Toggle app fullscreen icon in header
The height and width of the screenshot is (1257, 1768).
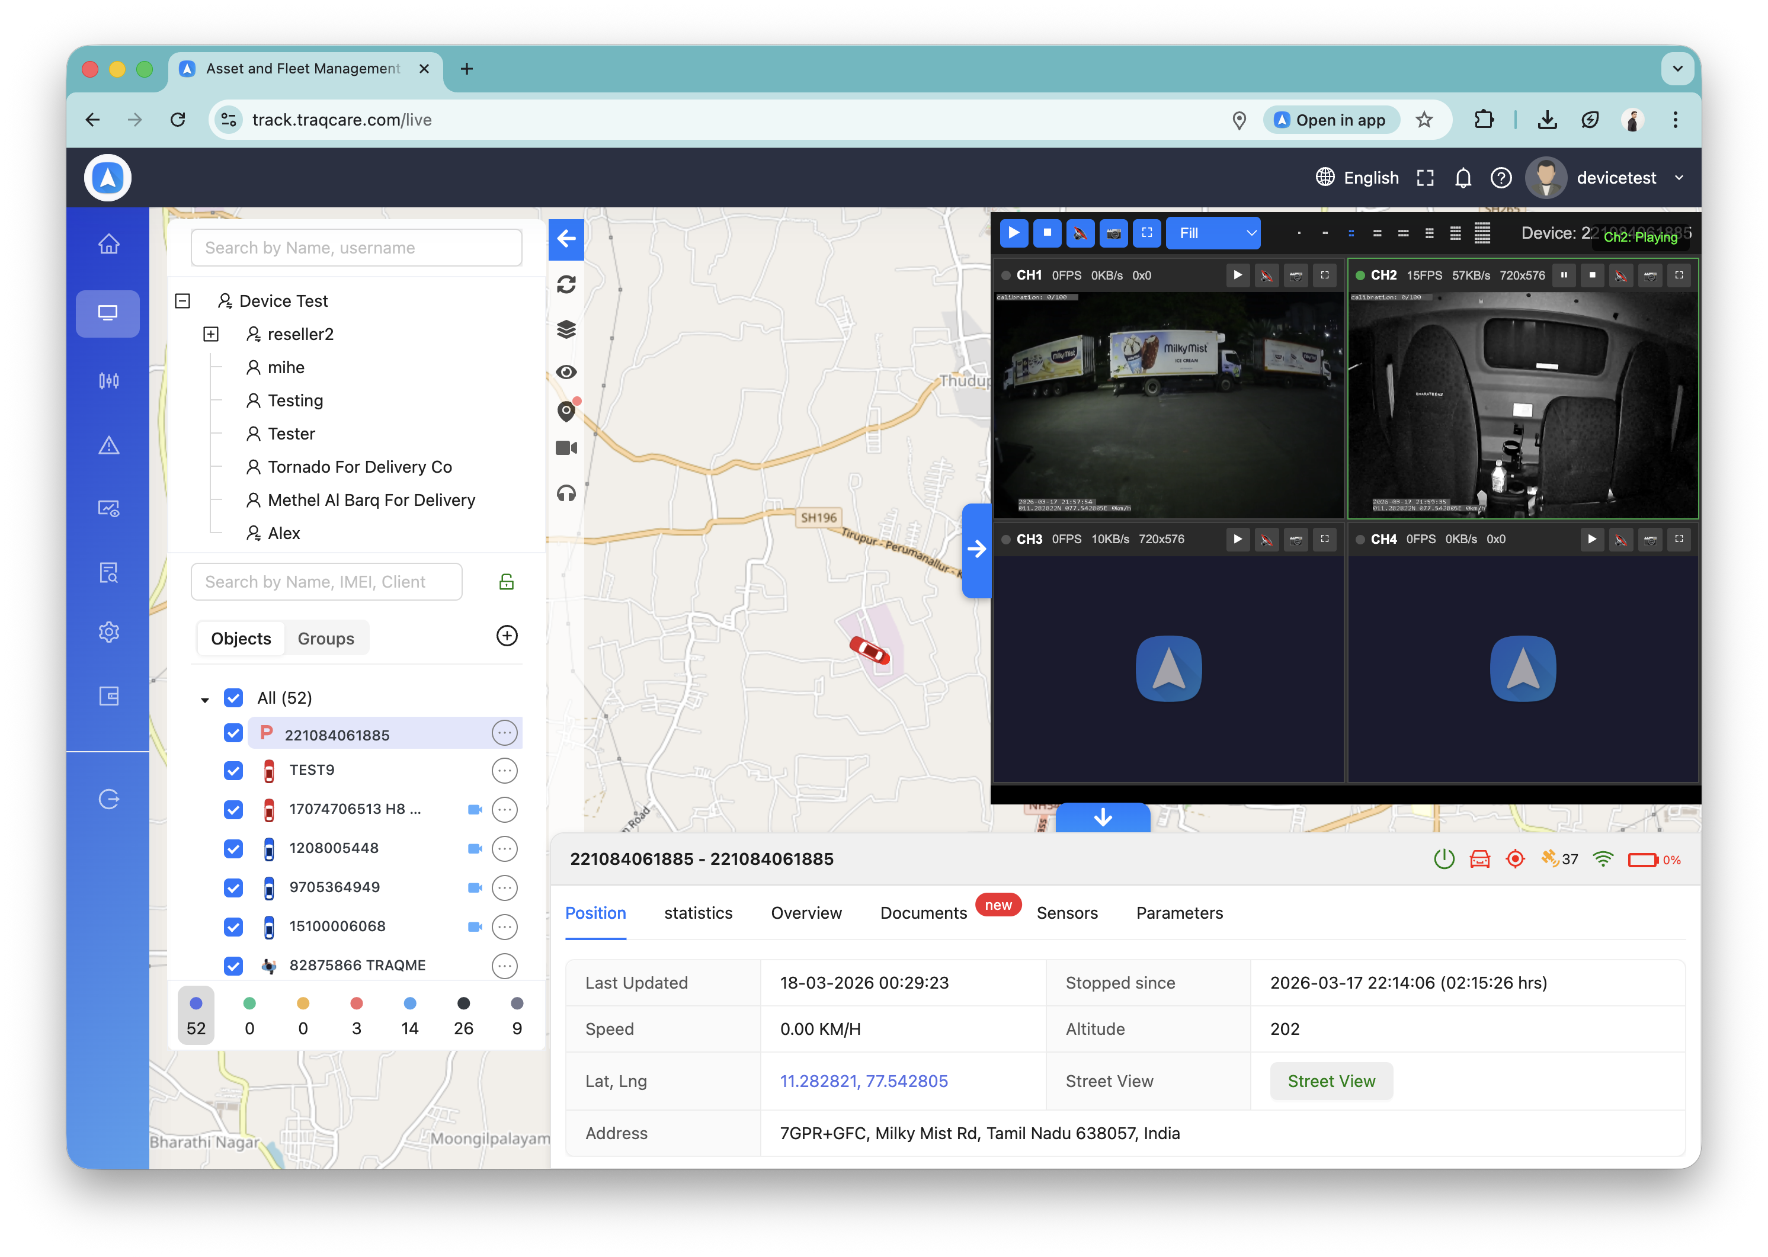(1426, 178)
